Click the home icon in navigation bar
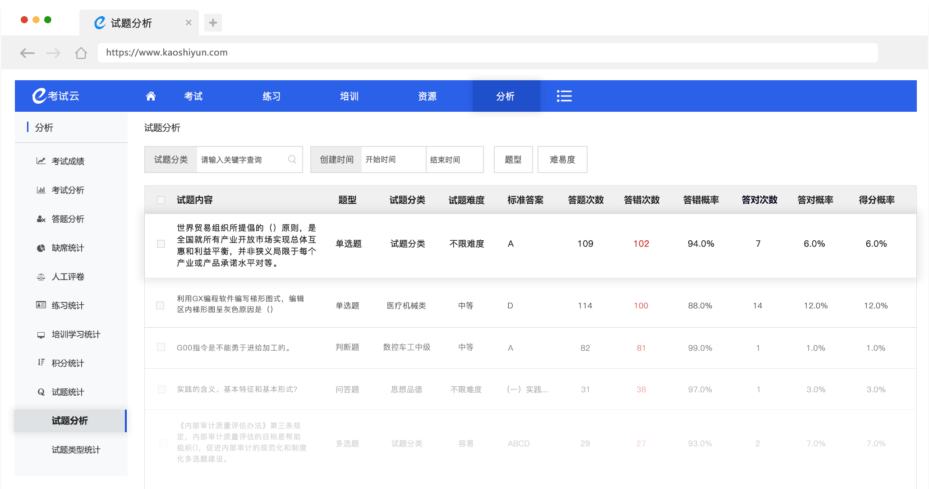929x489 pixels. pyautogui.click(x=151, y=96)
